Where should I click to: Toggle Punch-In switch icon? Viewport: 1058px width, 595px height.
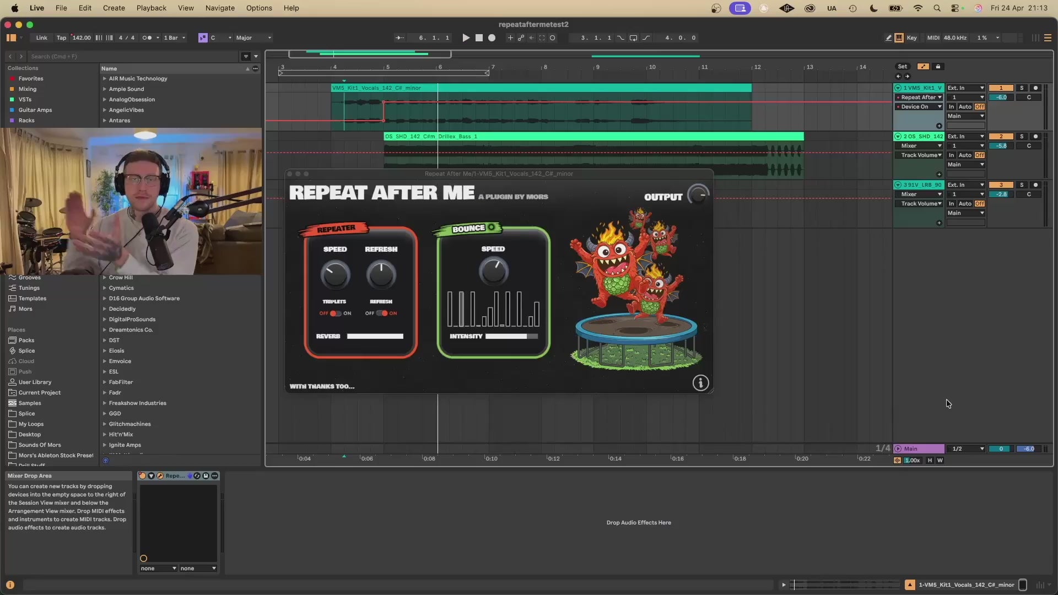click(x=620, y=38)
